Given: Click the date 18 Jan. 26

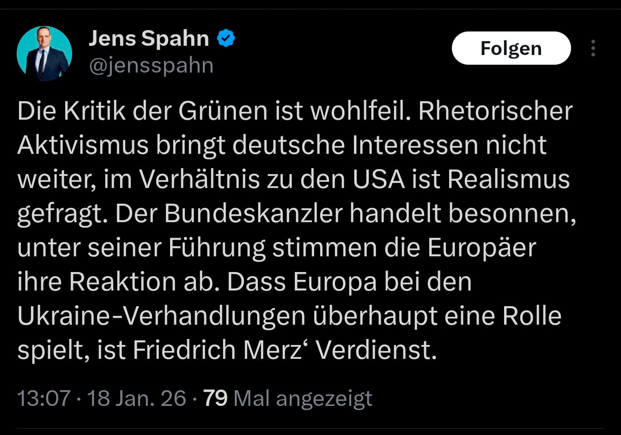Looking at the screenshot, I should [136, 398].
